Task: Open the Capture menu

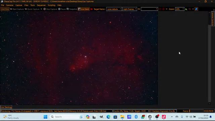Action: [x=19, y=5]
